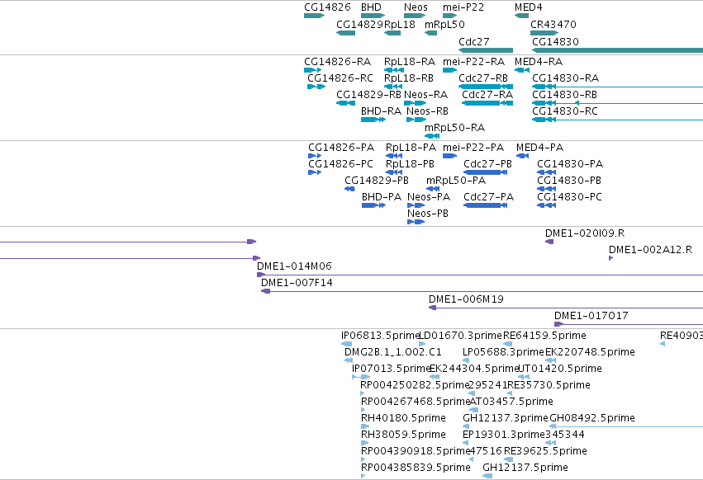Click the RpL18 gene label

click(400, 24)
